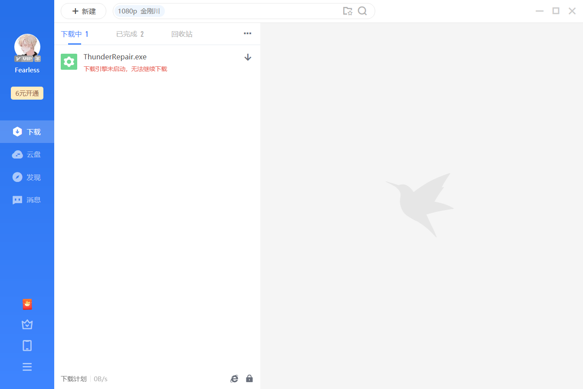
Task: Go to 发现 in the sidebar
Action: 27,177
